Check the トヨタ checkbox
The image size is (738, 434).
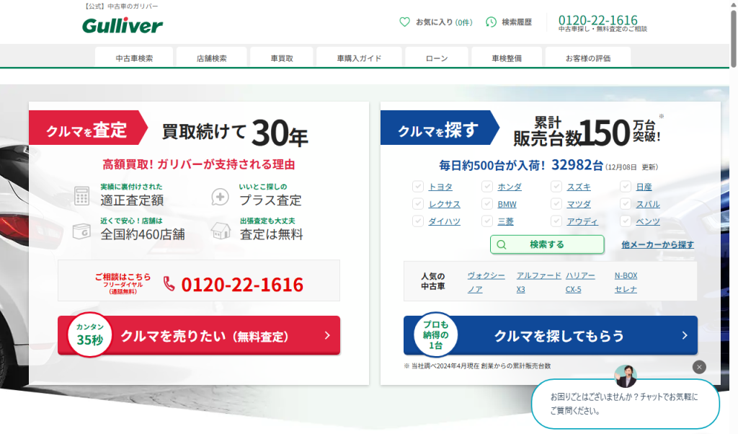coord(417,187)
